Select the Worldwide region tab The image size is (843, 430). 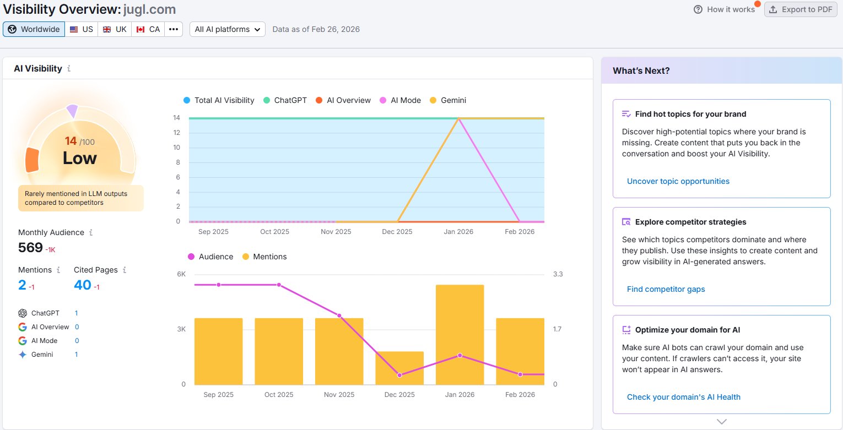click(34, 29)
